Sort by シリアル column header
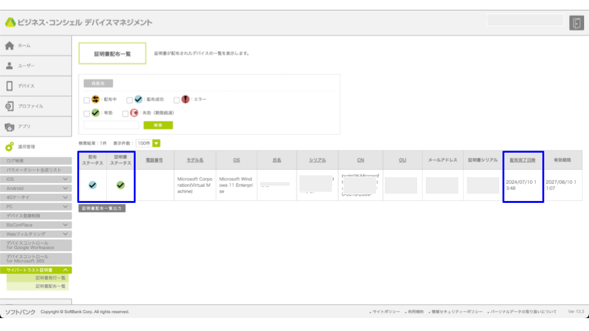 317,160
